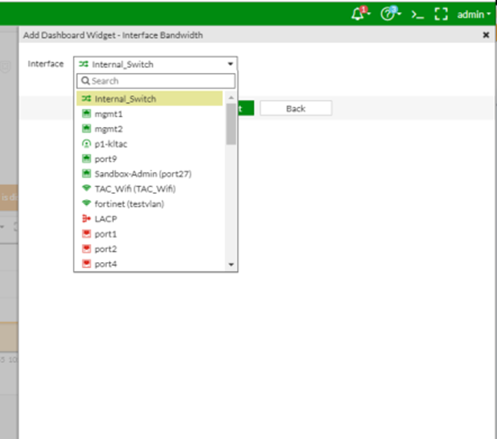
Task: Select TAC_Wifi wireless interface
Action: (x=135, y=188)
